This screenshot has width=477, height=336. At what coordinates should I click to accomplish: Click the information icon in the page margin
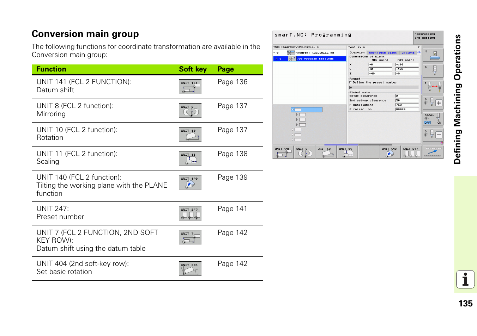coord(465,279)
